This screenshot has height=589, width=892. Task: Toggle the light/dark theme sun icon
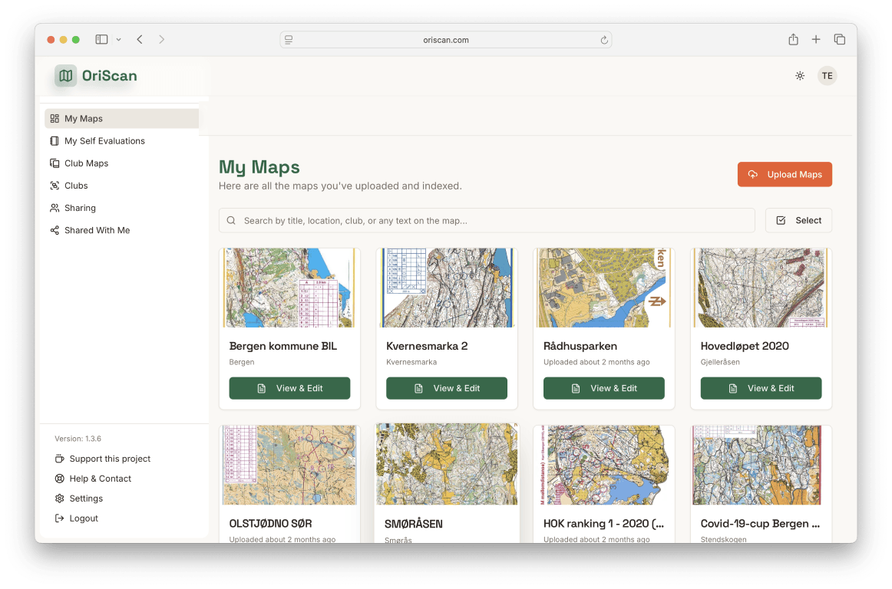pos(800,76)
